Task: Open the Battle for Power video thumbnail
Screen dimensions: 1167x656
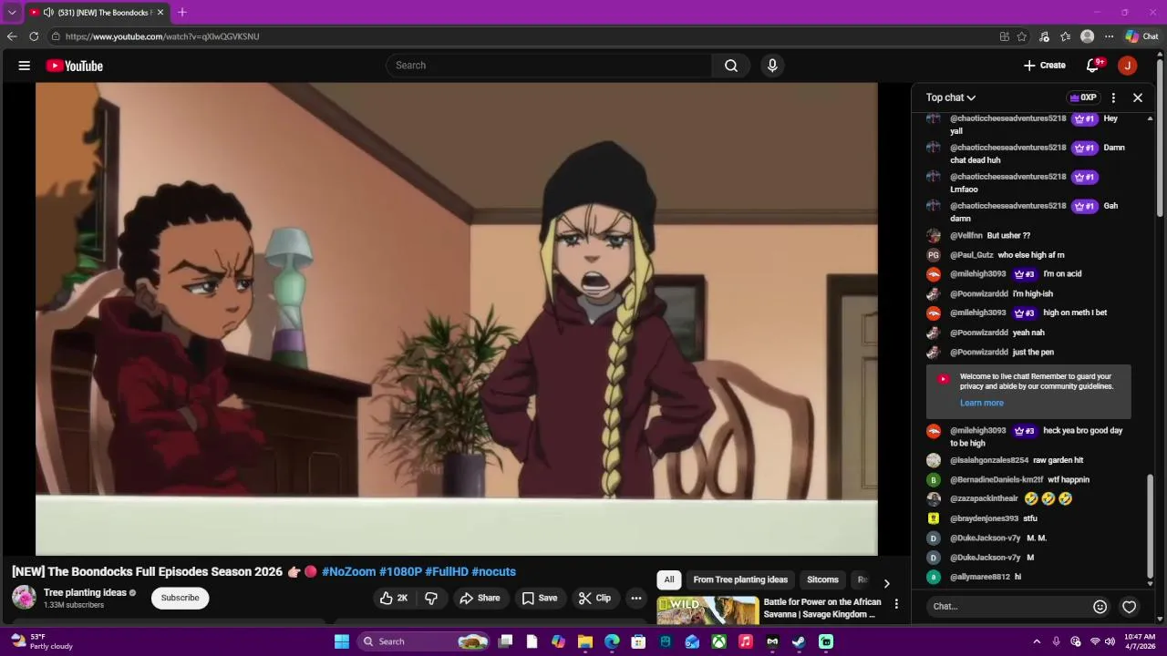Action: click(708, 610)
